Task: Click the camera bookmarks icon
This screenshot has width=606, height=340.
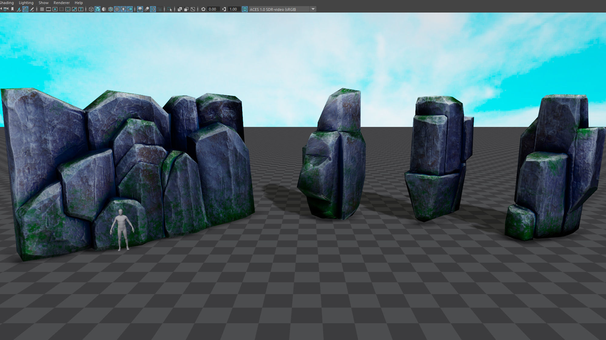Action: [x=12, y=9]
